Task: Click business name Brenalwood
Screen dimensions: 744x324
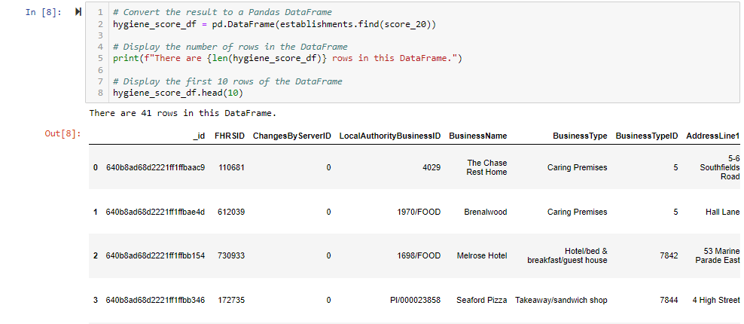Action: (x=486, y=212)
